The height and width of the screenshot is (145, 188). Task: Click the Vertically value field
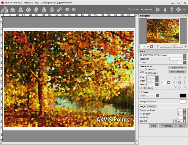point(180,117)
